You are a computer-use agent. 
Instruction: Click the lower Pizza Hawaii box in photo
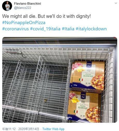pos(84,106)
